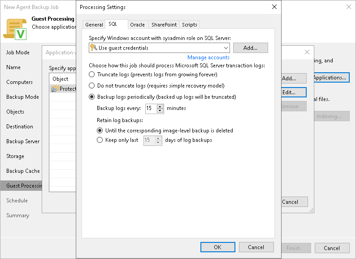Close the Processing Settings dialog via X
This screenshot has width=356, height=259.
pyautogui.click(x=274, y=7)
